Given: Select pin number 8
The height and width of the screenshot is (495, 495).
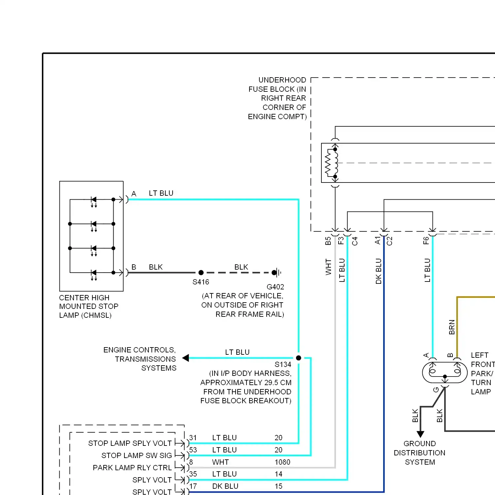Looking at the screenshot, I should coord(191,462).
